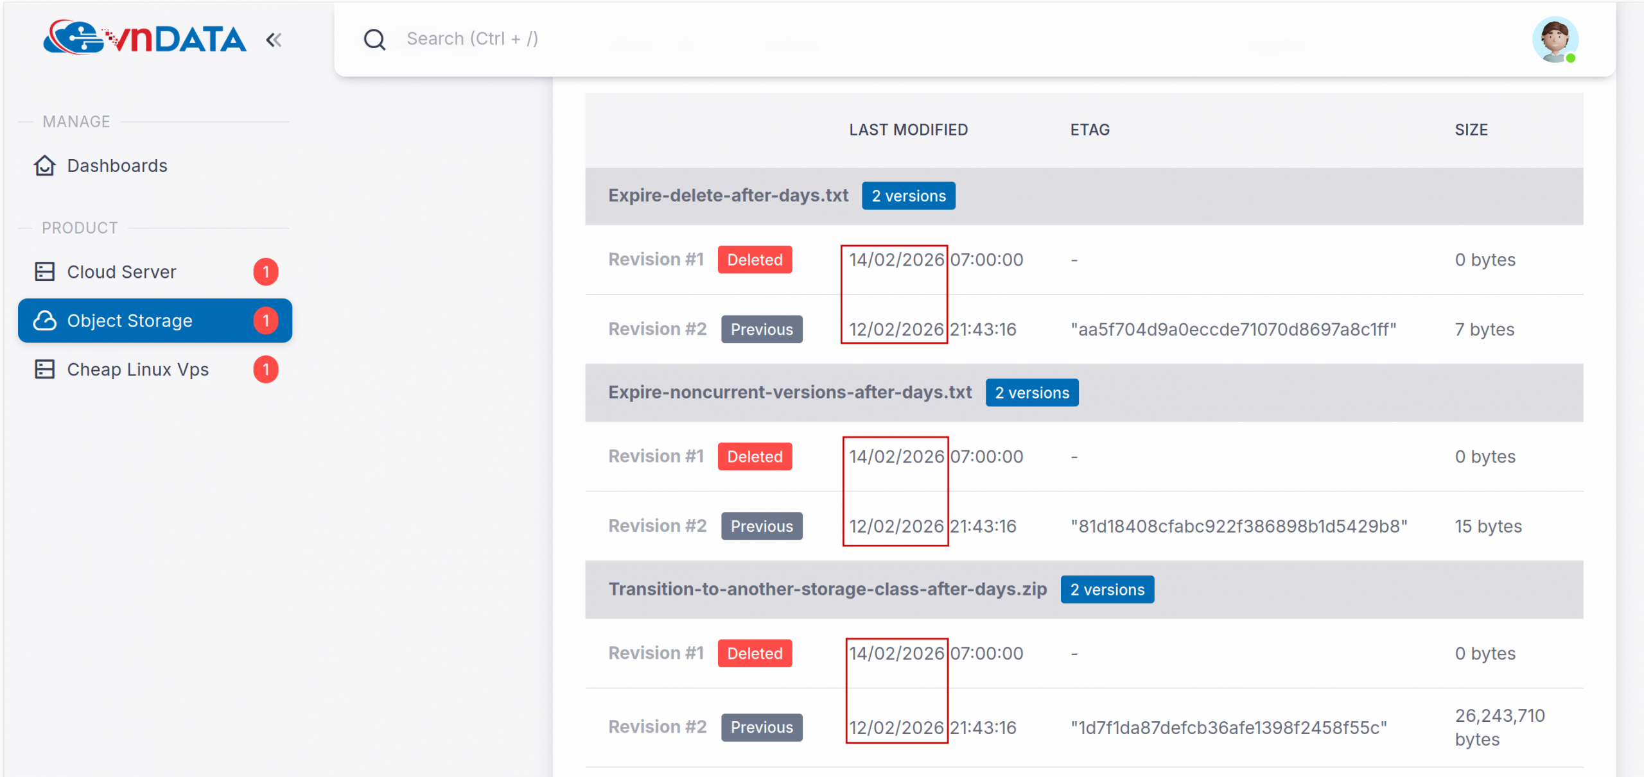Open the Object Storage menu item
Viewport: 1644px width, 777px height.
(x=130, y=321)
